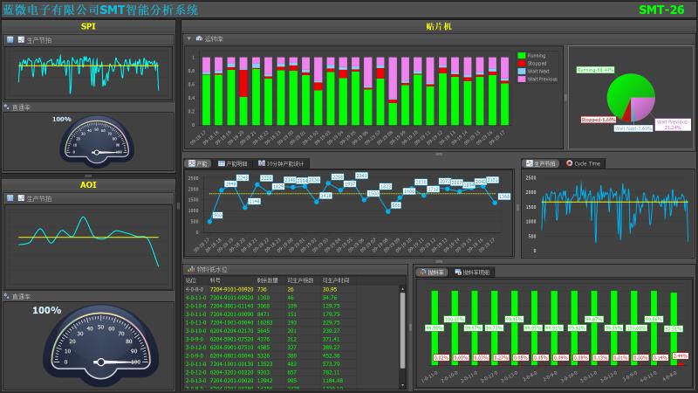Viewport: 698px width, 393px height.
Task: Click the AOI 直通率 panel icon
Action: (x=7, y=297)
